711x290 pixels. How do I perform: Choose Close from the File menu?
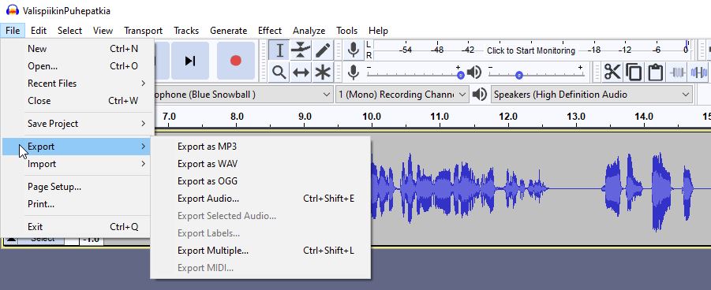[x=77, y=101]
